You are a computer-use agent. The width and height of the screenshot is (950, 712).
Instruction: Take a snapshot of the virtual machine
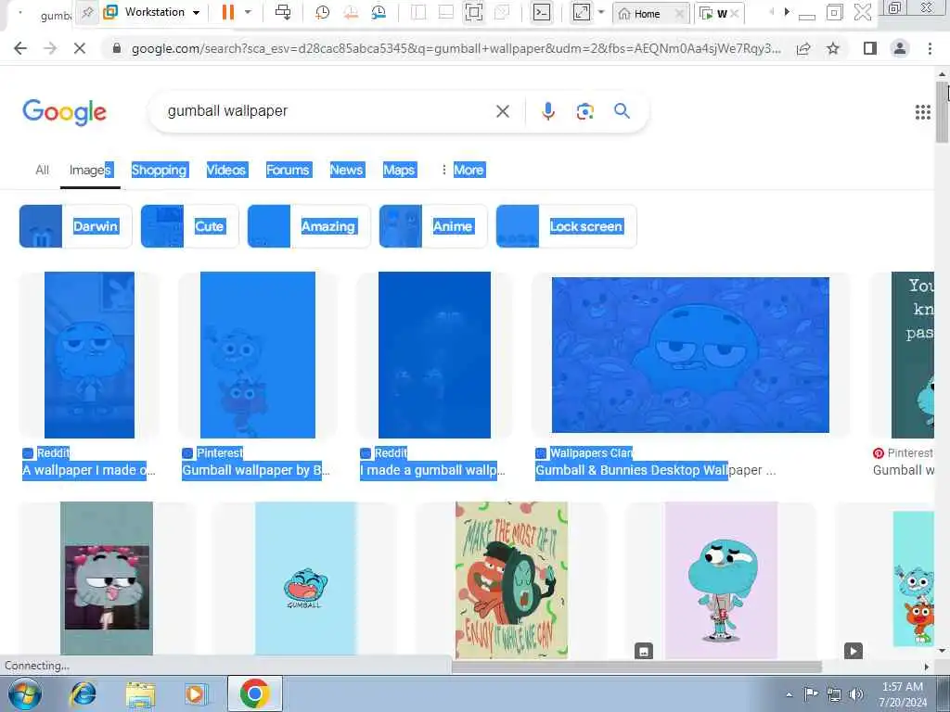(x=322, y=12)
